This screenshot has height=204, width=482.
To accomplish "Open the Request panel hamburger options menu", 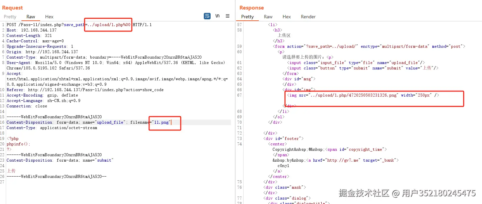I will click(228, 16).
